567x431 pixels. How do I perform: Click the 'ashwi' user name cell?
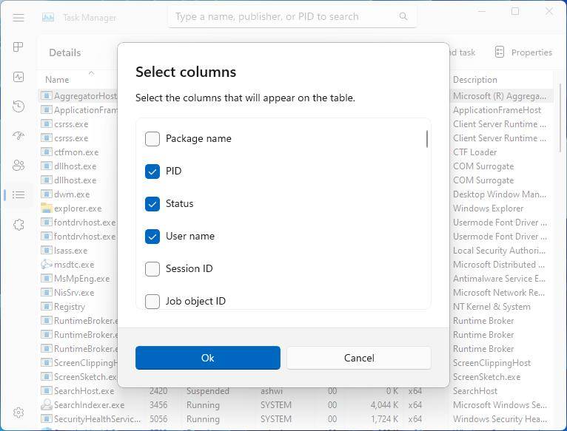[272, 391]
